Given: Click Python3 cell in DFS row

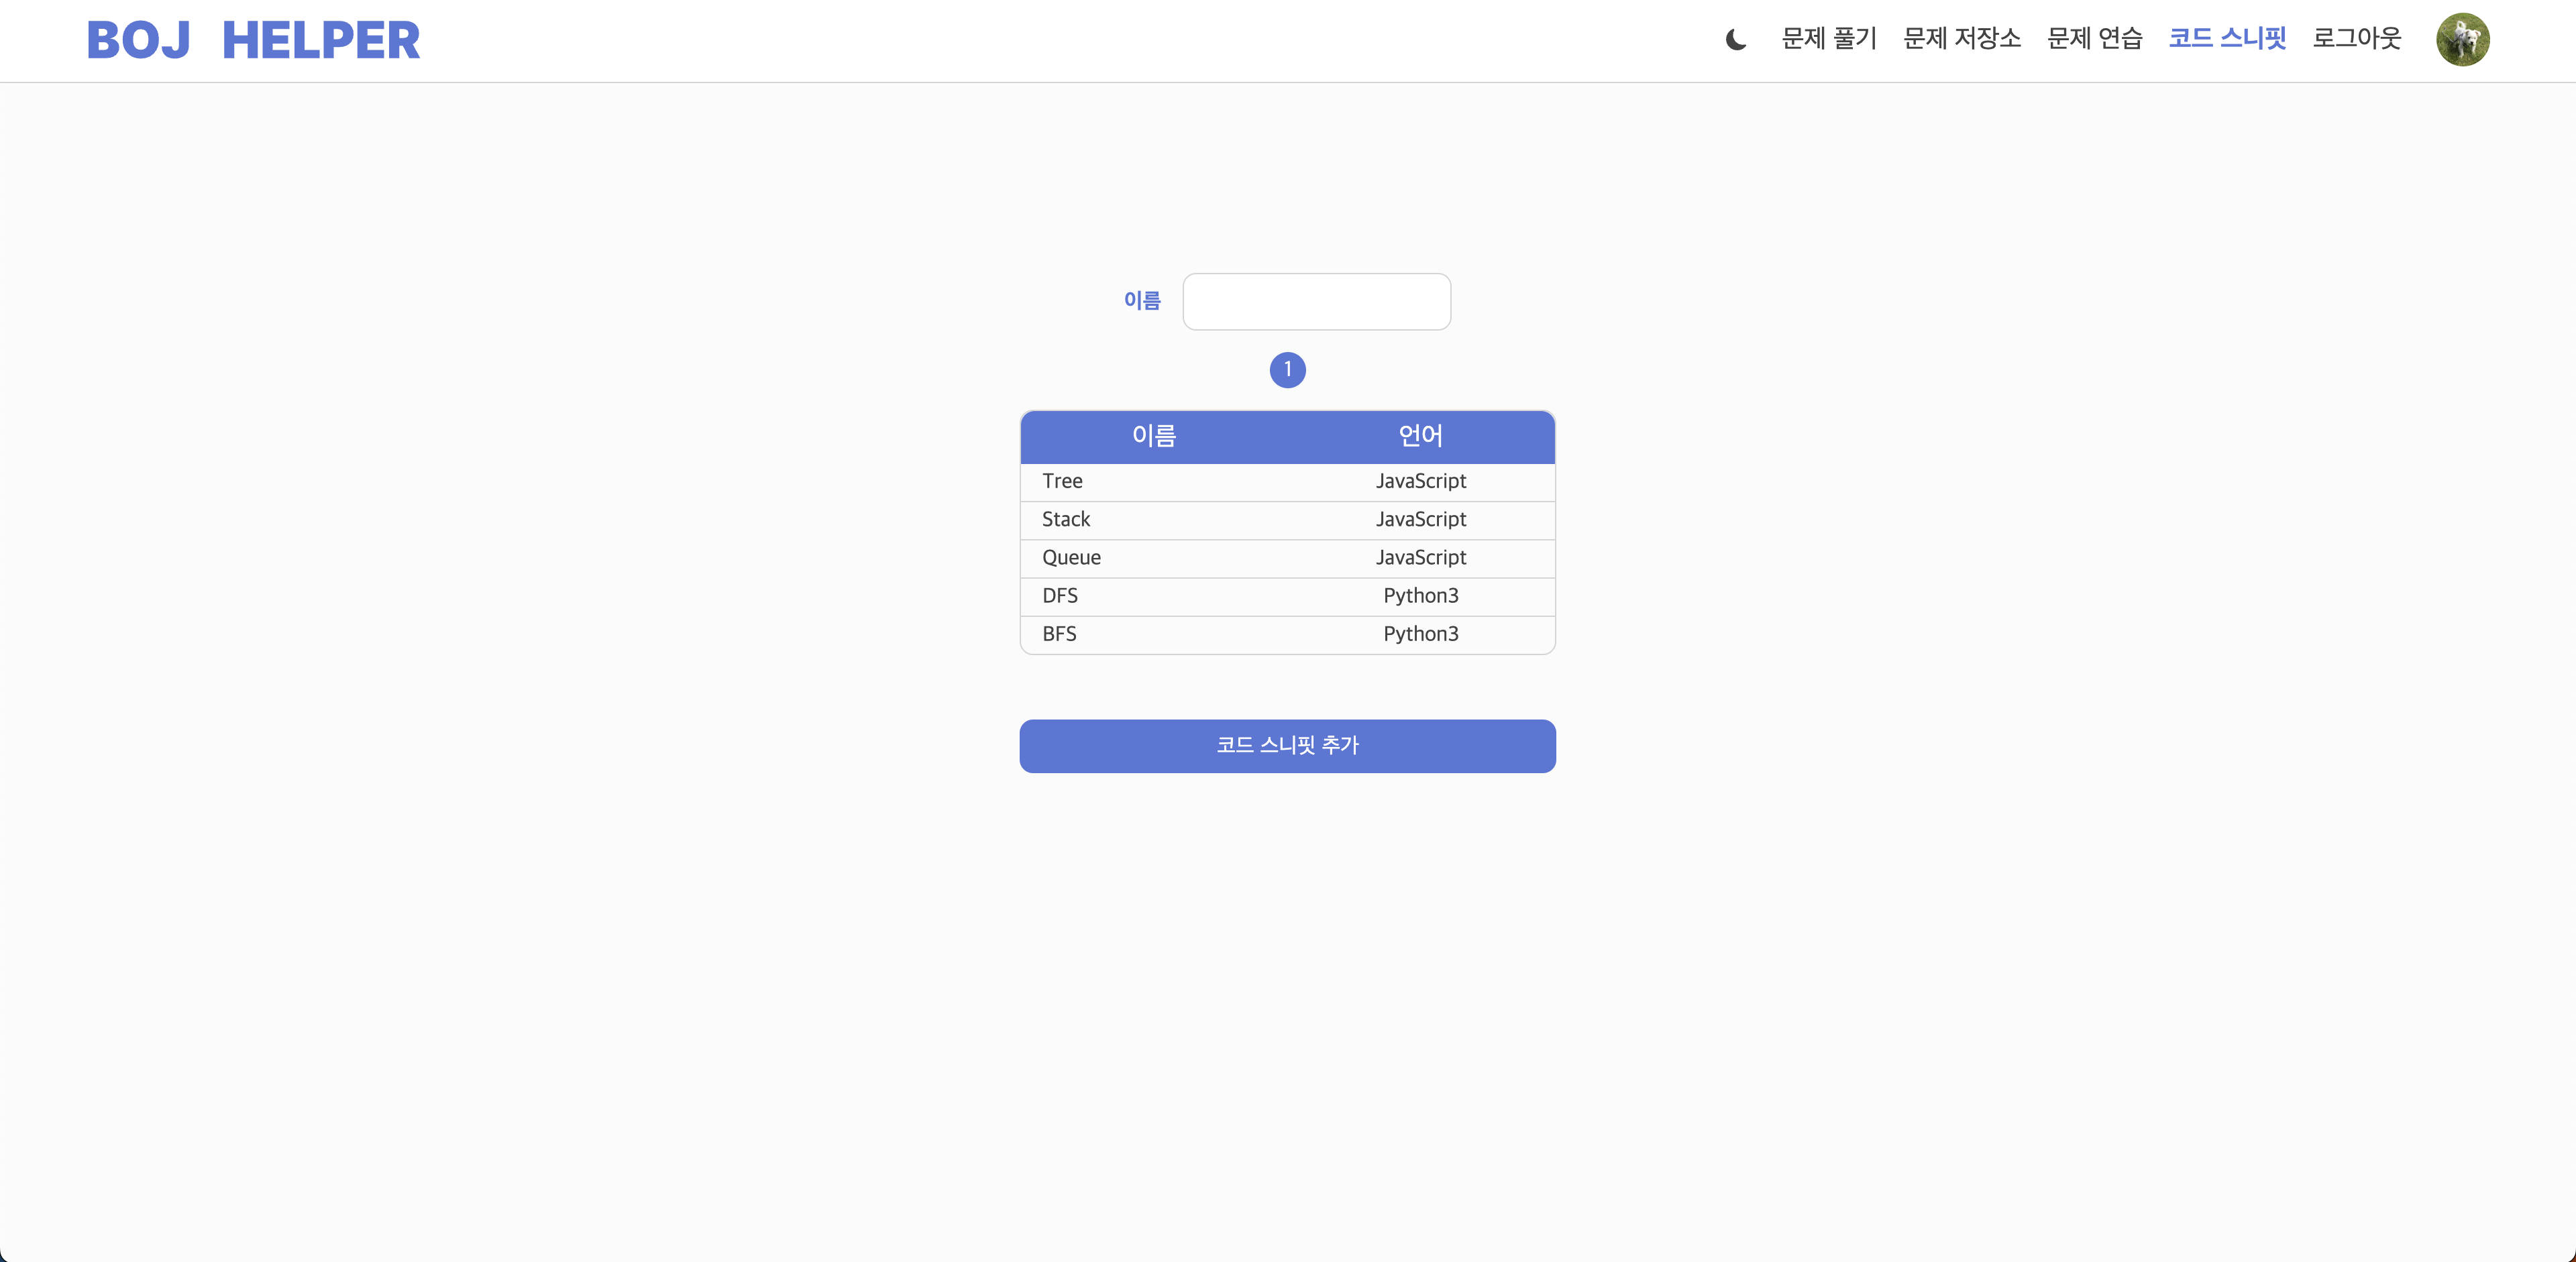Looking at the screenshot, I should 1420,597.
